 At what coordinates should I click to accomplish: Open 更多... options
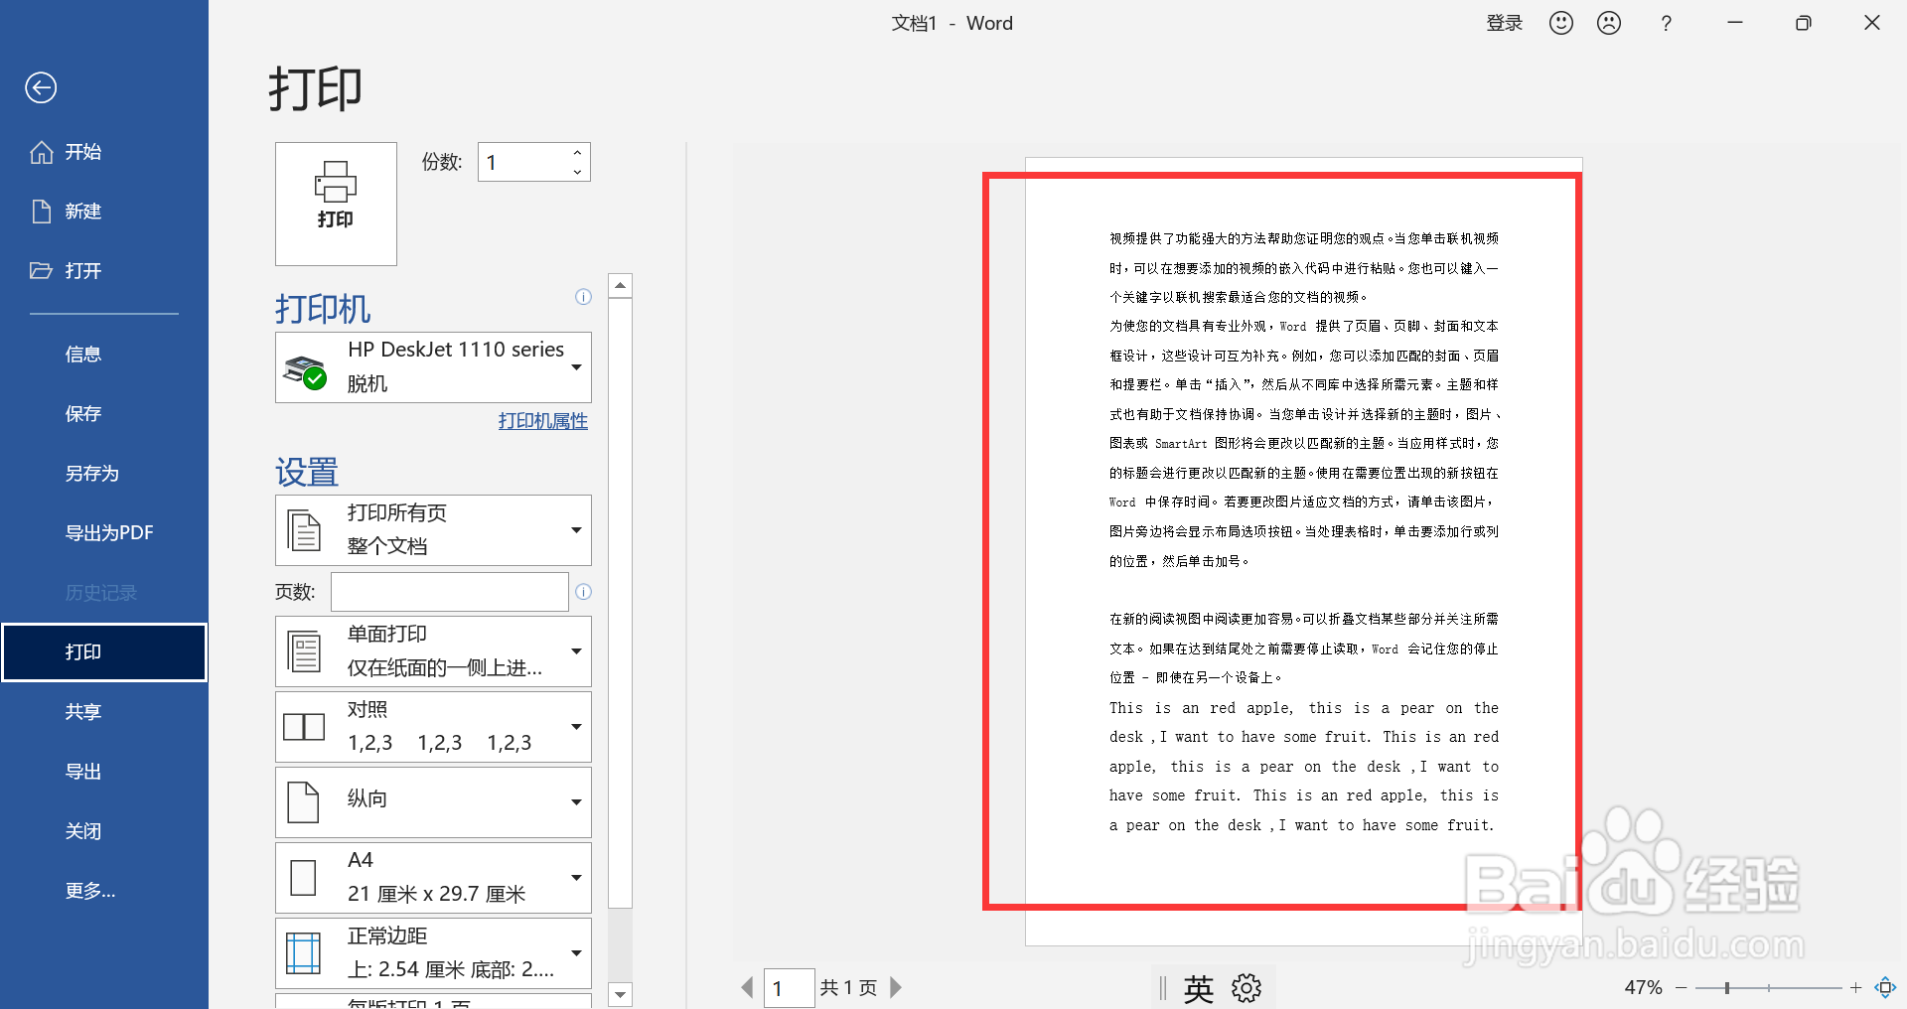pyautogui.click(x=90, y=891)
